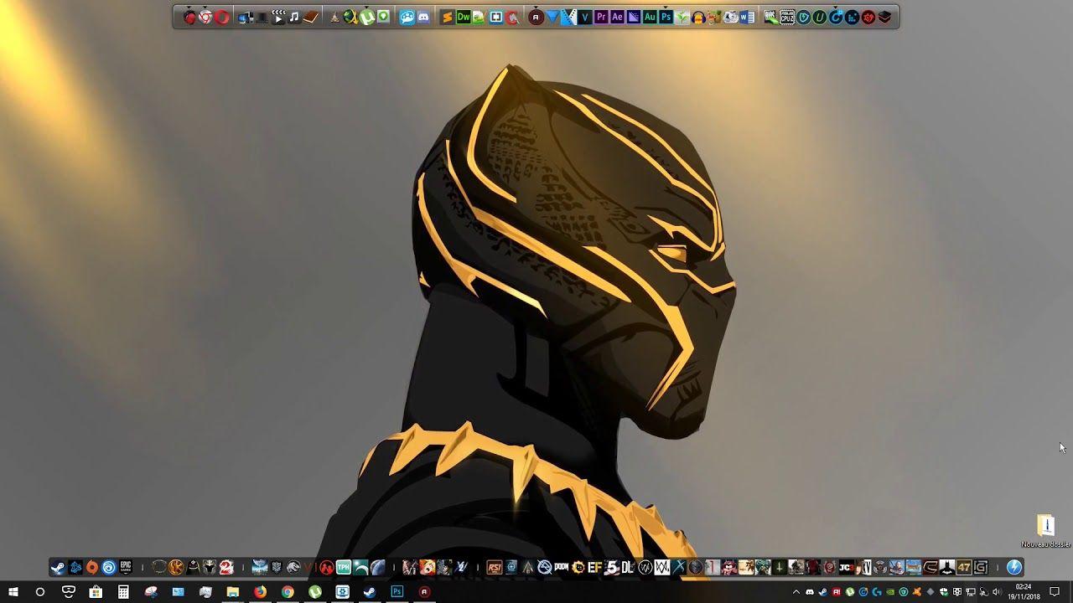Launch Steam from the bottom game dock

pyautogui.click(x=59, y=568)
